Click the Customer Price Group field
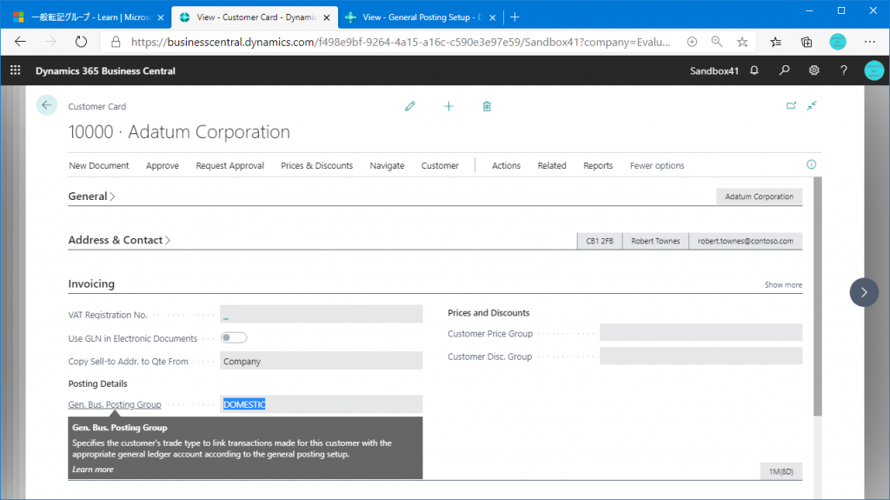Image resolution: width=890 pixels, height=500 pixels. (x=701, y=333)
